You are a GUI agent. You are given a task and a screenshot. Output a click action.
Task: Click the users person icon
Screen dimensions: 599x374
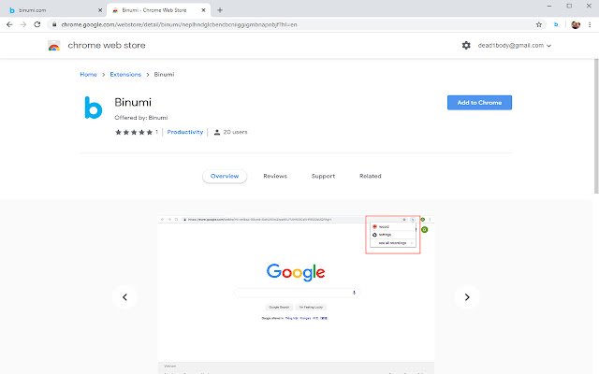(x=217, y=132)
